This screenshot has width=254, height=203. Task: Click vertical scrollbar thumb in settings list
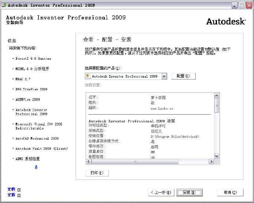[x=217, y=105]
